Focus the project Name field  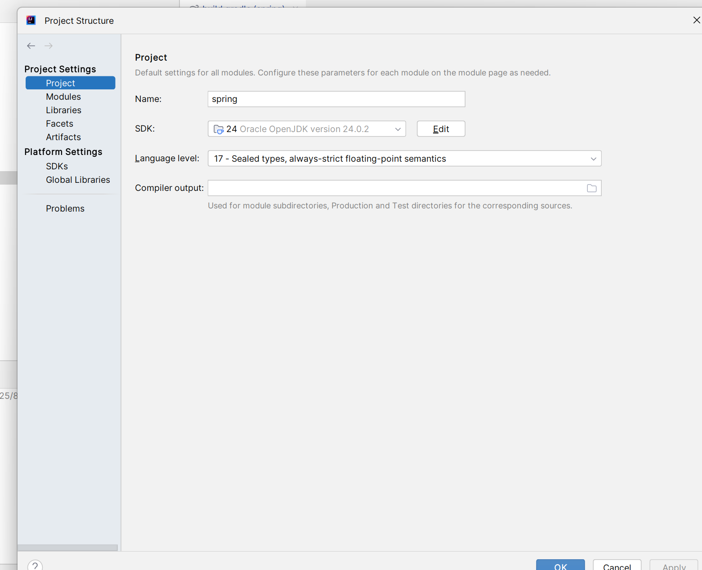(336, 99)
